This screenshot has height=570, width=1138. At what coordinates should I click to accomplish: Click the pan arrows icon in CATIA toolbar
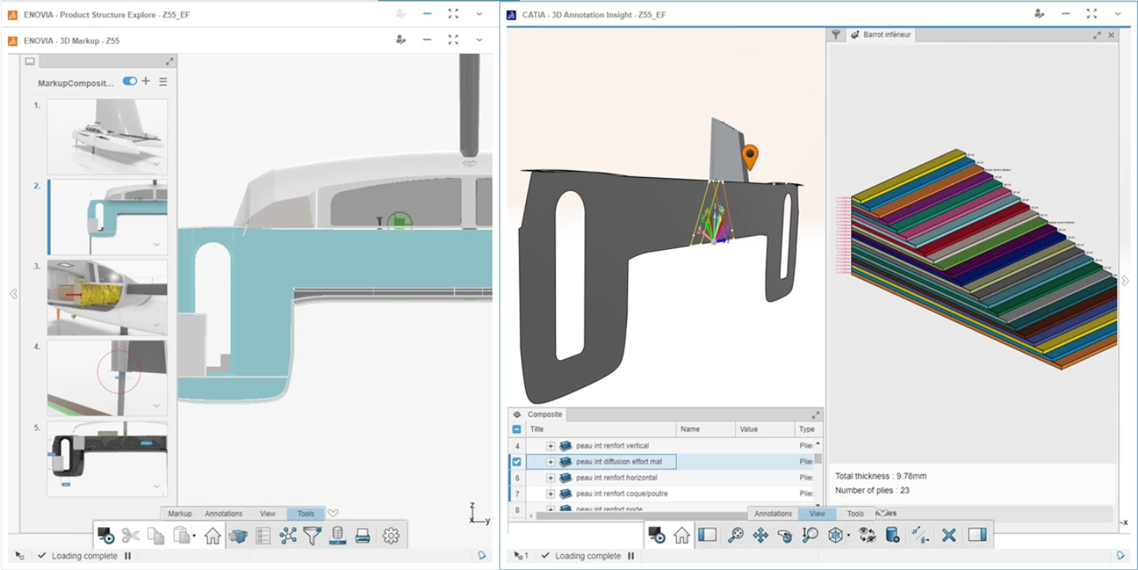point(760,535)
